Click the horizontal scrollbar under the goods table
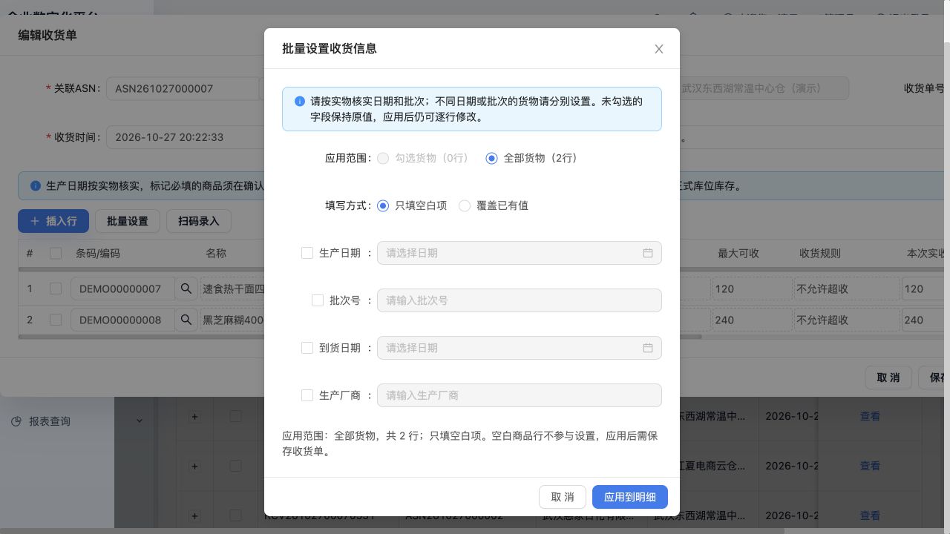Image resolution: width=950 pixels, height=534 pixels. 360,337
